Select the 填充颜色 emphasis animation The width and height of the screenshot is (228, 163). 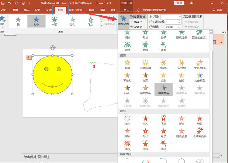click(x=163, y=89)
